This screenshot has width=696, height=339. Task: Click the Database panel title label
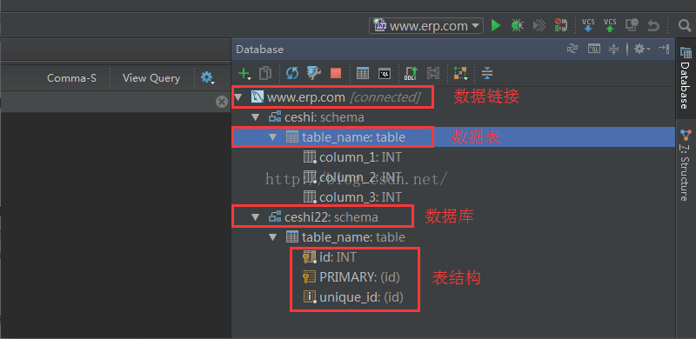[x=259, y=50]
